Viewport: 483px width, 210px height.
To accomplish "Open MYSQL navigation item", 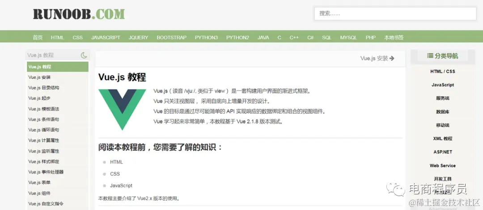I will (x=348, y=37).
